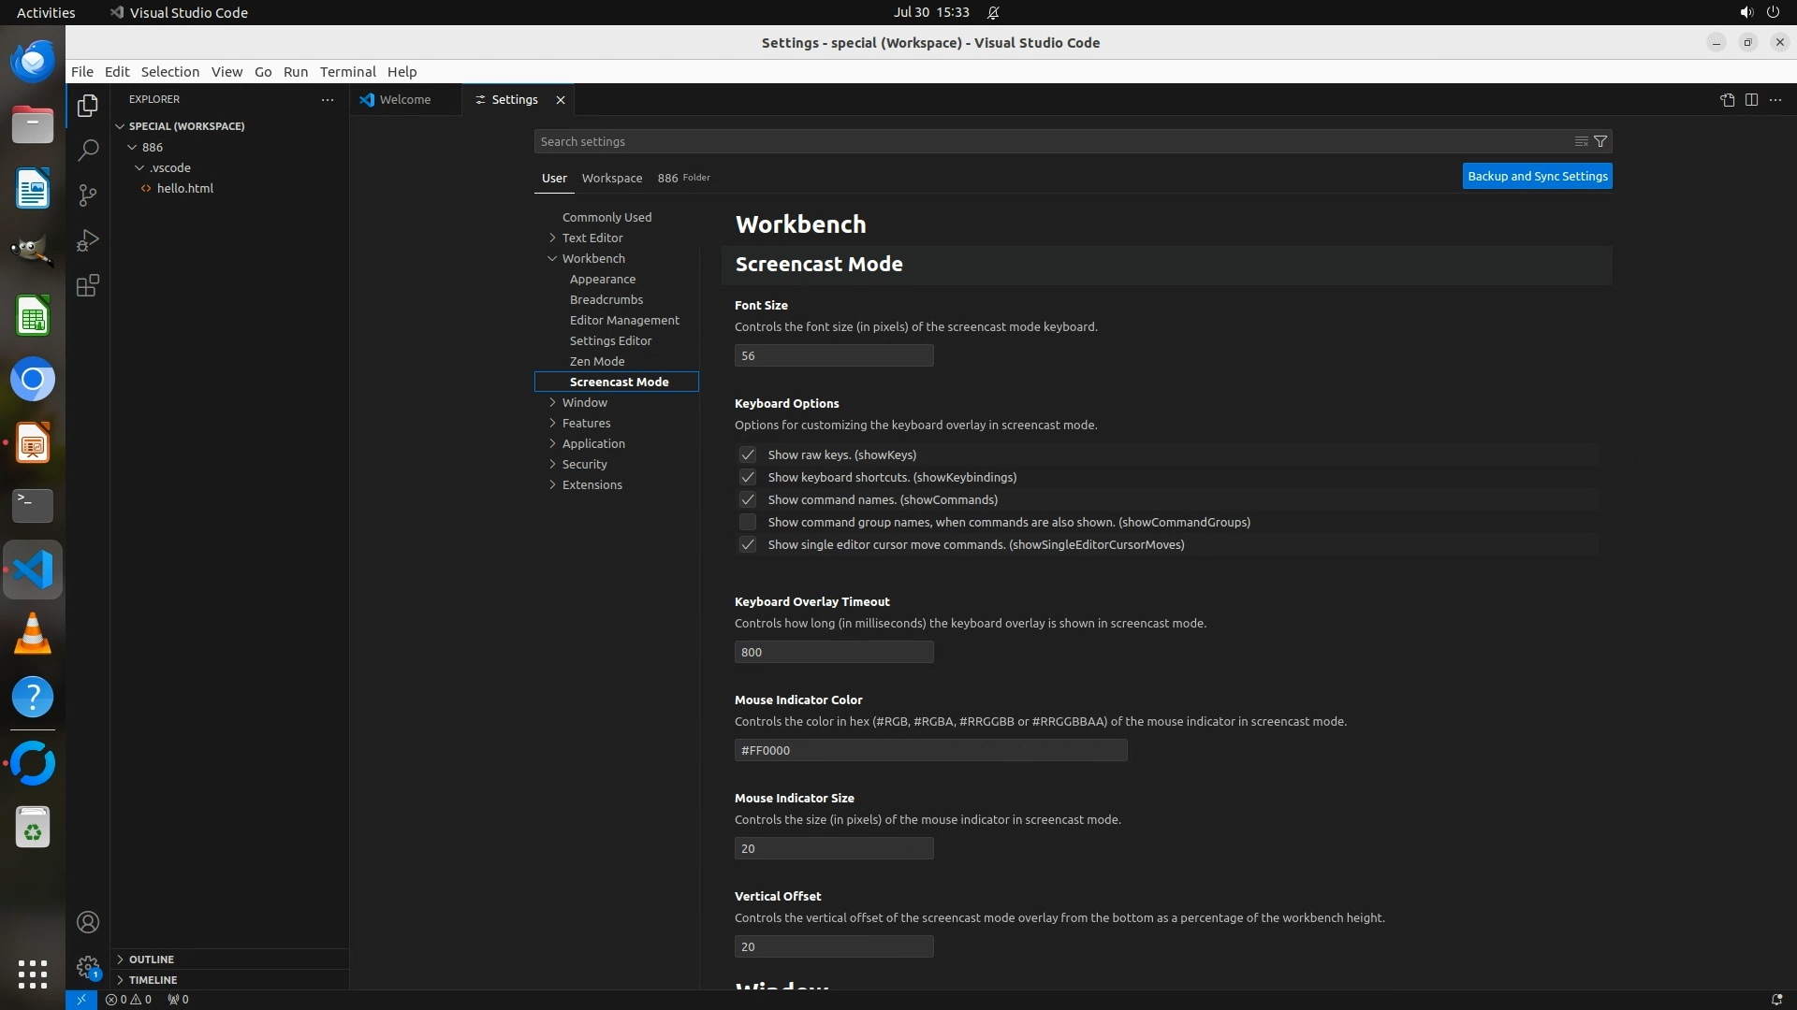
Task: Click the settings search filter funnel icon
Action: pos(1600,141)
